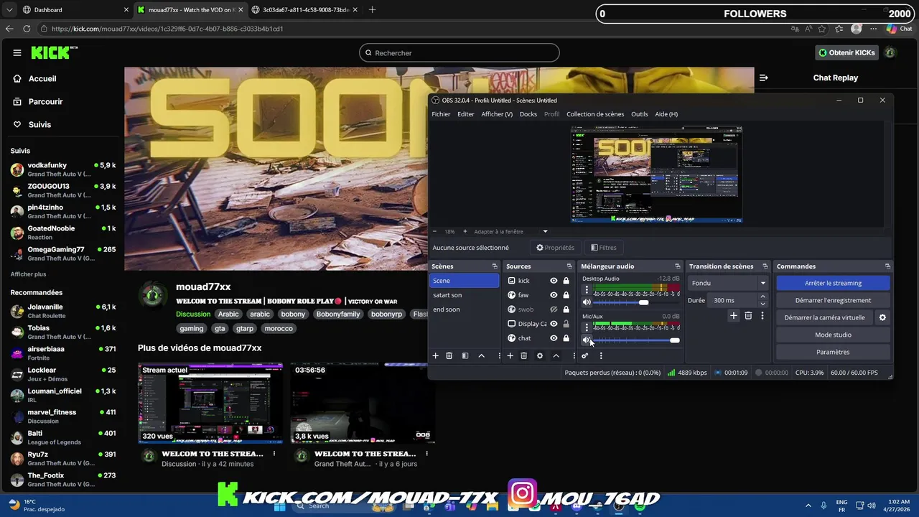Hide the chat source with its eye icon
The width and height of the screenshot is (919, 517).
click(x=554, y=338)
